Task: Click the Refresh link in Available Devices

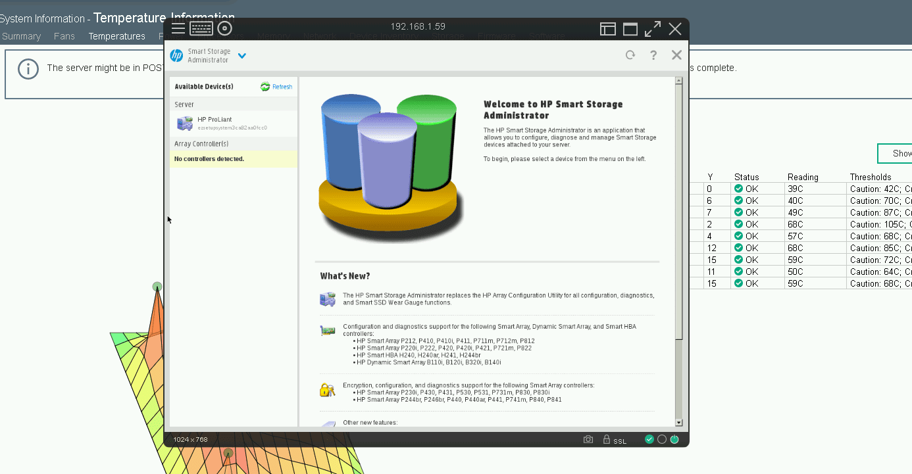Action: 282,87
